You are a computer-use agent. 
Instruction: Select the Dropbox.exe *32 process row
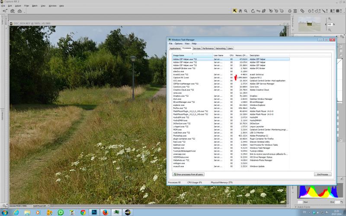[x=231, y=96]
